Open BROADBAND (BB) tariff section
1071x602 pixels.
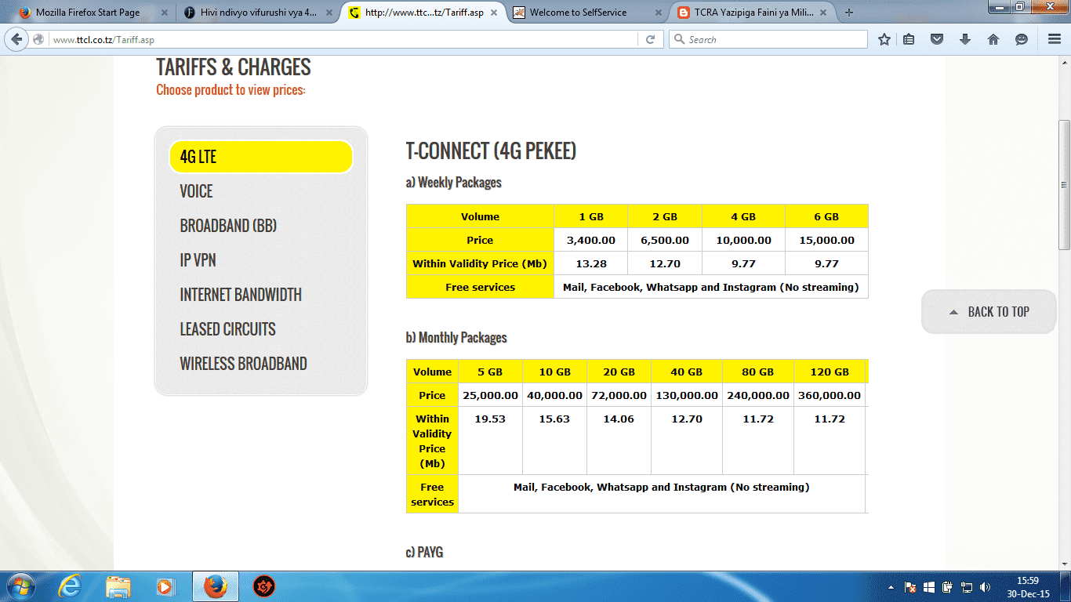(228, 226)
